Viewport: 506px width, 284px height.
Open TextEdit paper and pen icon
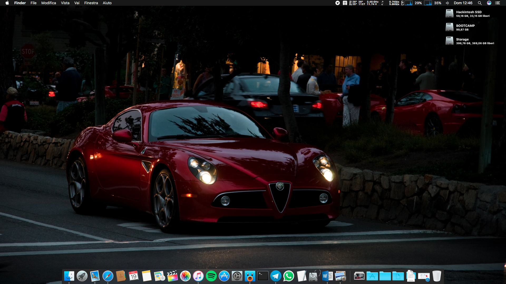click(x=301, y=276)
